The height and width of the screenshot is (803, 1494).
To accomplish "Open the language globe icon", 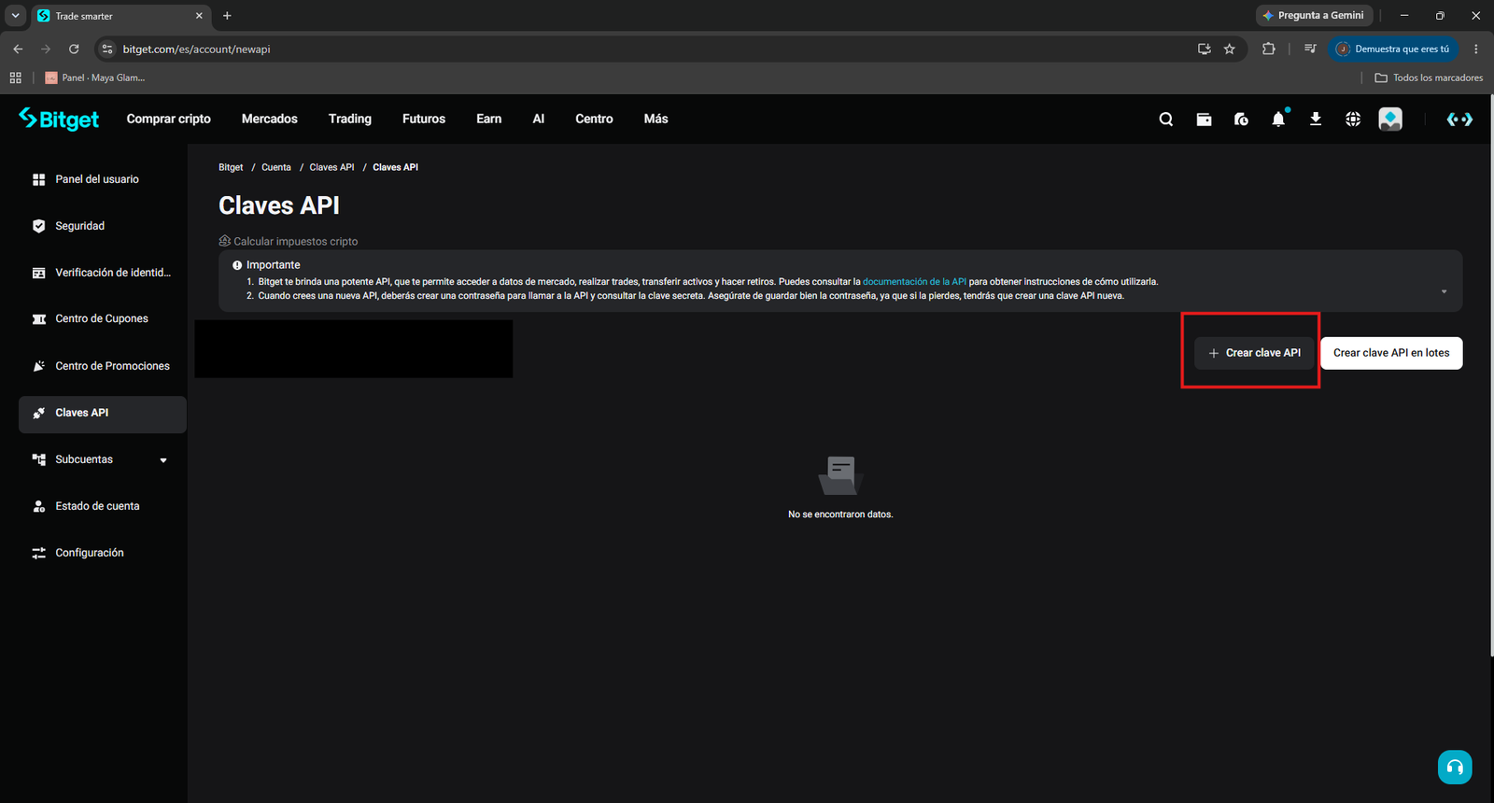I will coord(1353,120).
